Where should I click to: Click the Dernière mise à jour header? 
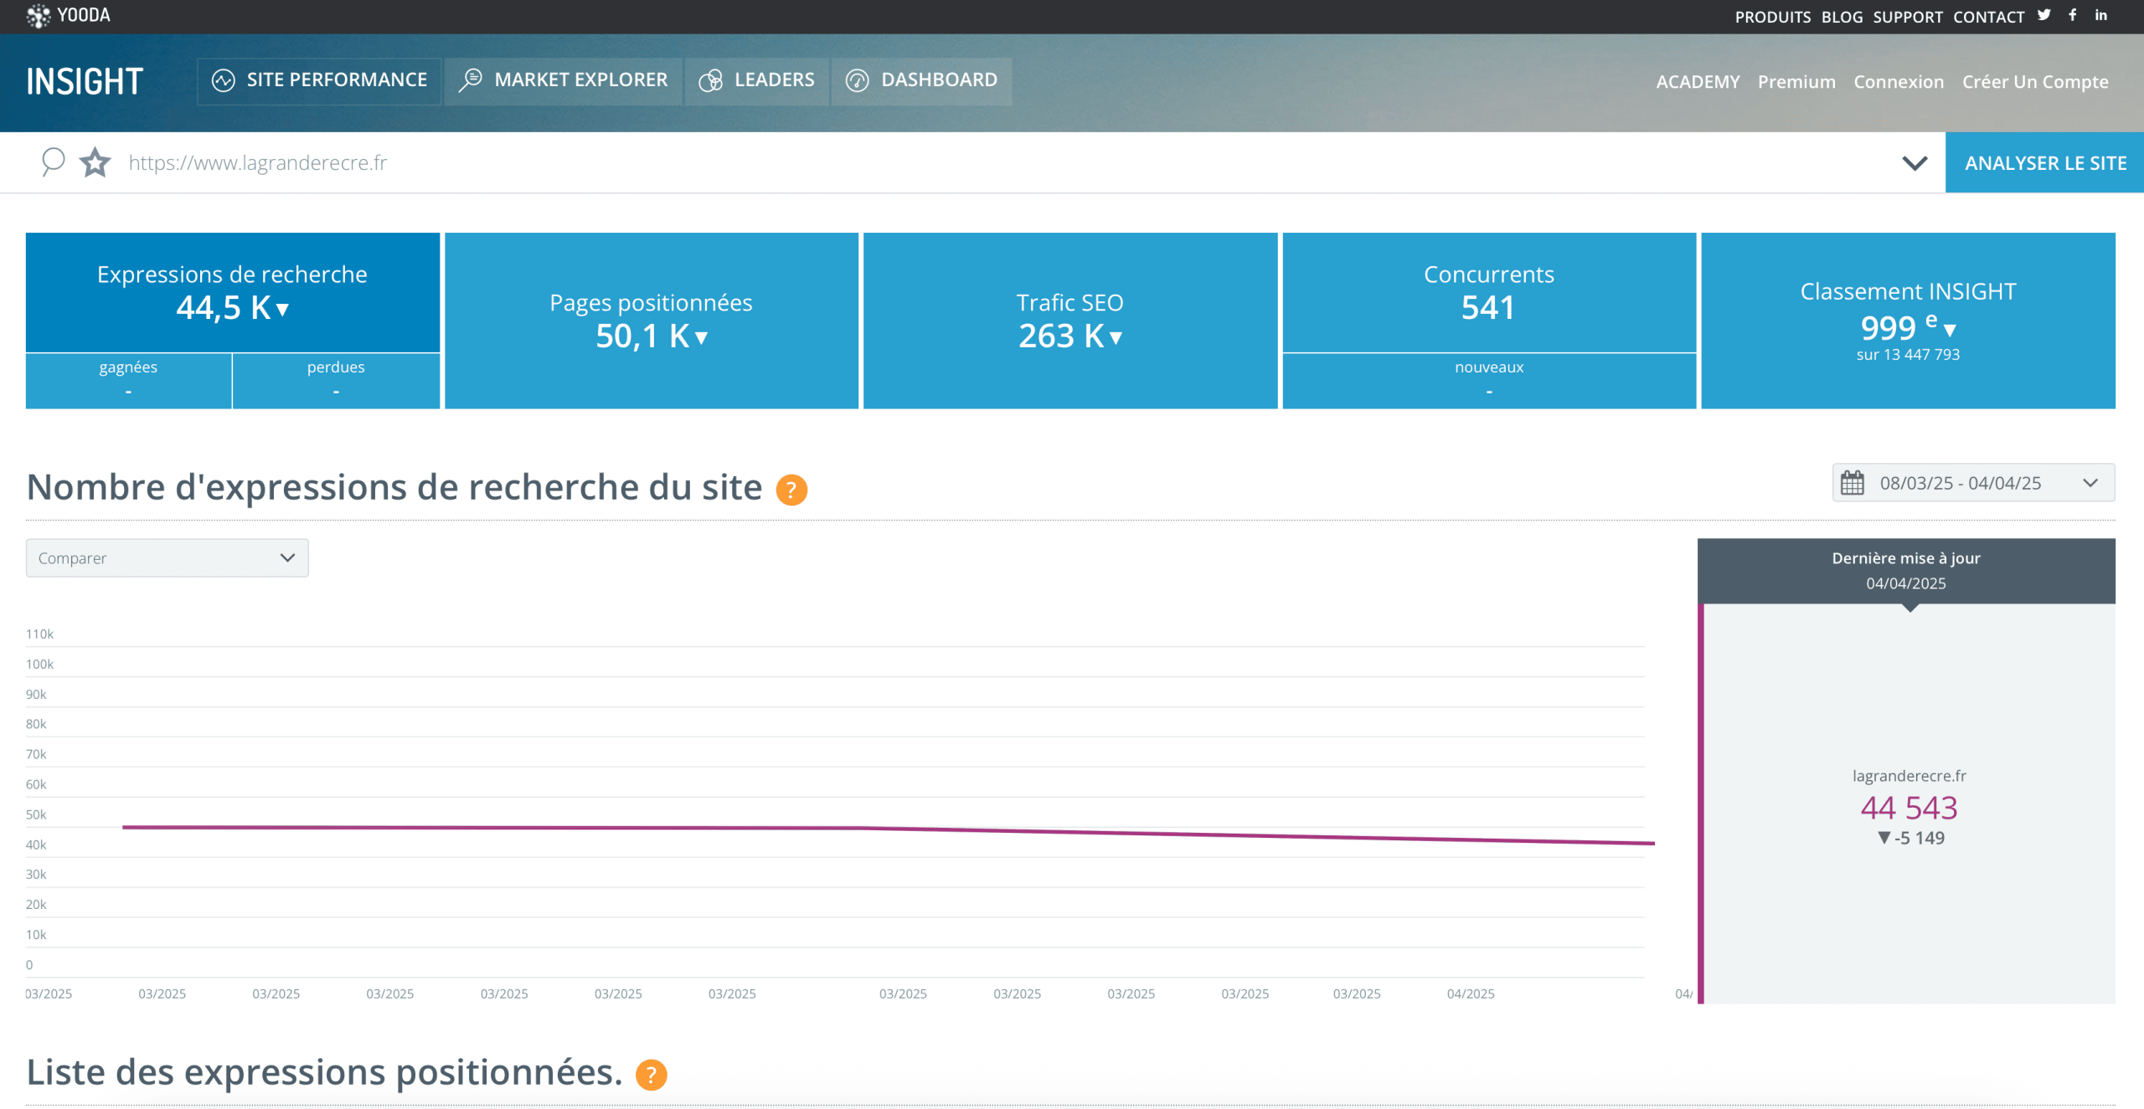(1906, 571)
